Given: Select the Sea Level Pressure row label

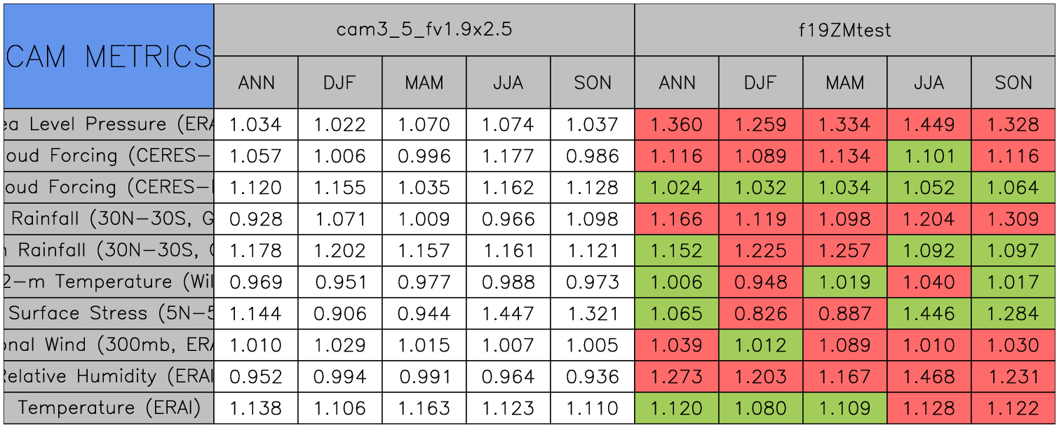Looking at the screenshot, I should [108, 125].
